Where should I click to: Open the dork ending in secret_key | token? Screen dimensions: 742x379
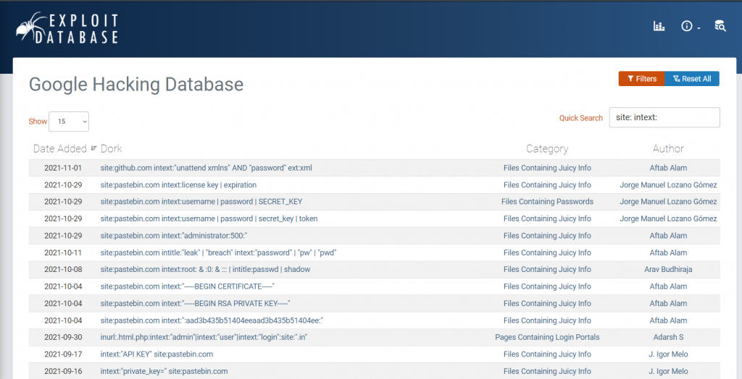[x=209, y=218]
